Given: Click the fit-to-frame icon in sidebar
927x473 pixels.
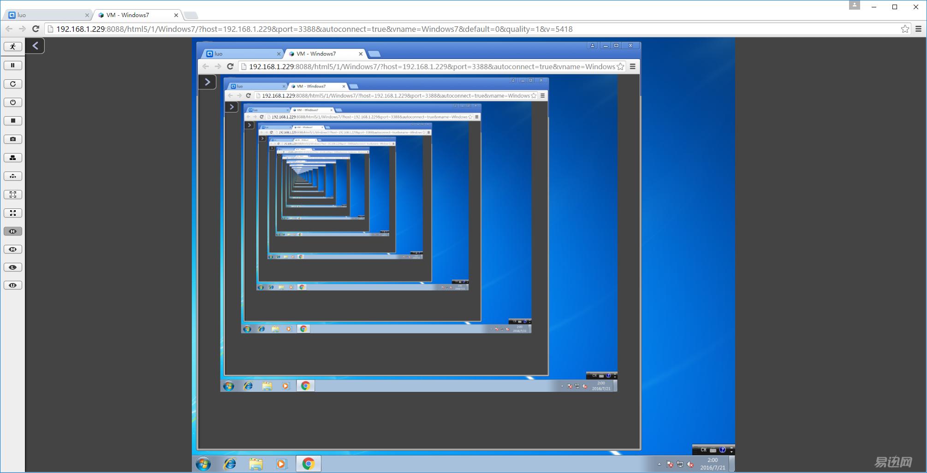Looking at the screenshot, I should (13, 195).
